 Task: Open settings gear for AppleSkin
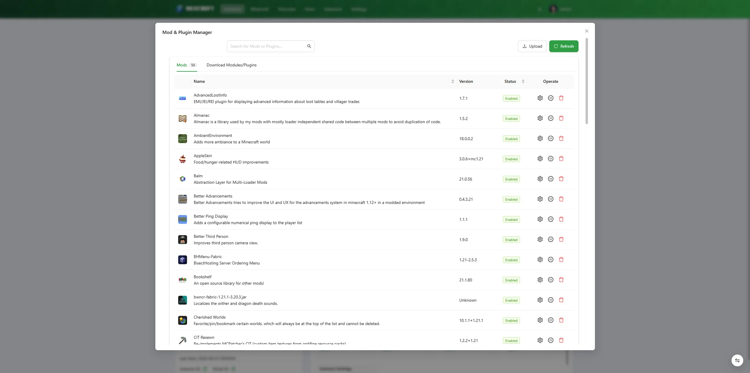[x=540, y=159]
